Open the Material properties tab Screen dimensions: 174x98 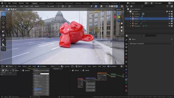point(126,86)
